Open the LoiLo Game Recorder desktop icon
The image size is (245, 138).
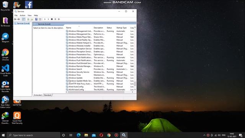(5, 86)
